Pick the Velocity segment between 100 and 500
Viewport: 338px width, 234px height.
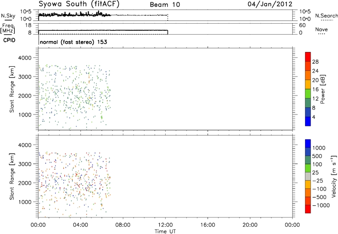(x=308, y=160)
